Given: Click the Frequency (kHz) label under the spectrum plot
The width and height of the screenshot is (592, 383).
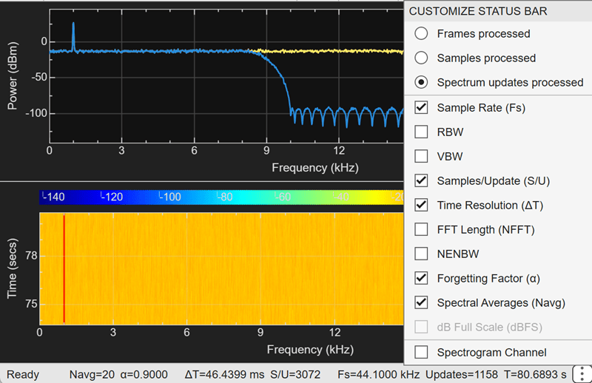Looking at the screenshot, I should tap(315, 168).
